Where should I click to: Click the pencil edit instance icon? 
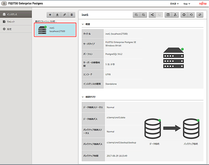[x=64, y=15]
